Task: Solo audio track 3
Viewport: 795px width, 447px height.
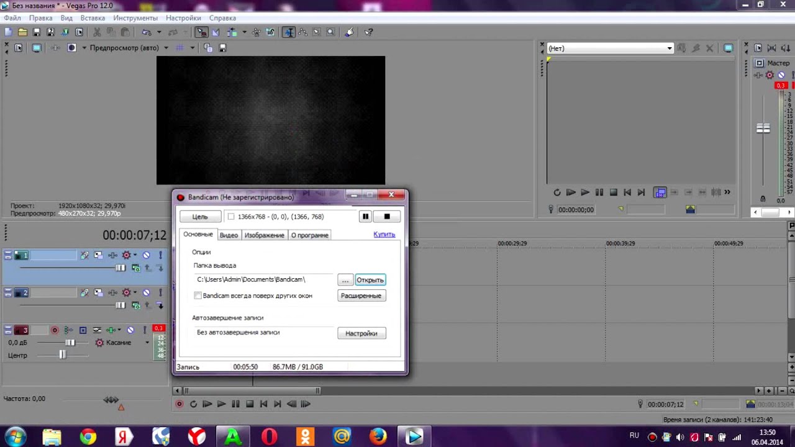Action: (x=145, y=330)
